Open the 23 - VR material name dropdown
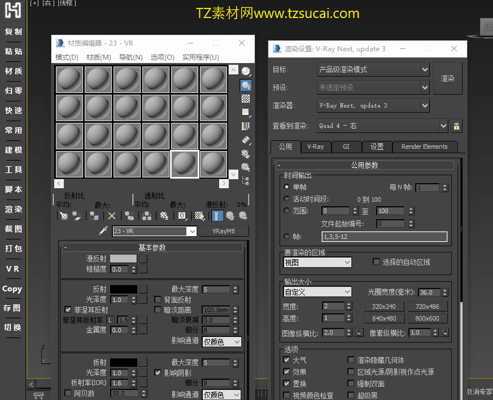 point(191,231)
